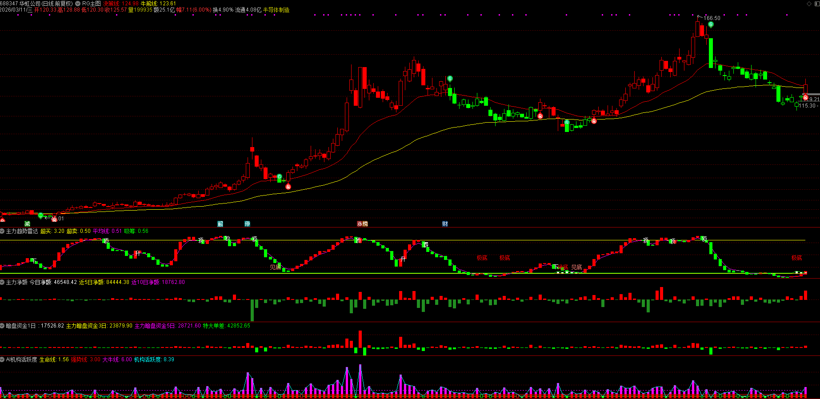Click the 涨榜 event badge
820x399 pixels.
click(x=363, y=224)
